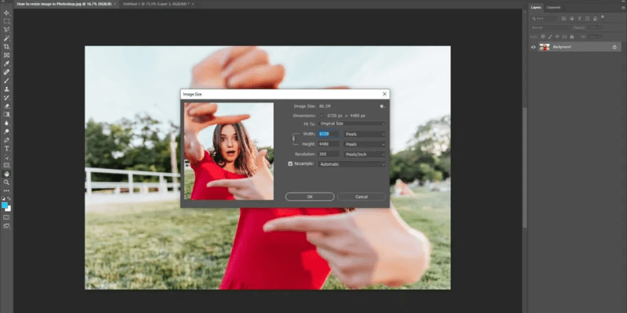Switch to the Channels tab
Screen dimensions: 627x313
coord(553,7)
